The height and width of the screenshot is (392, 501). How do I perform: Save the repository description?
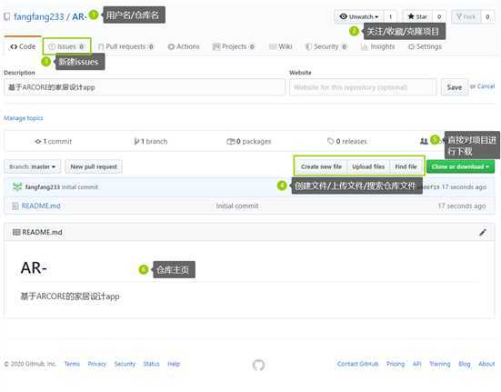455,87
